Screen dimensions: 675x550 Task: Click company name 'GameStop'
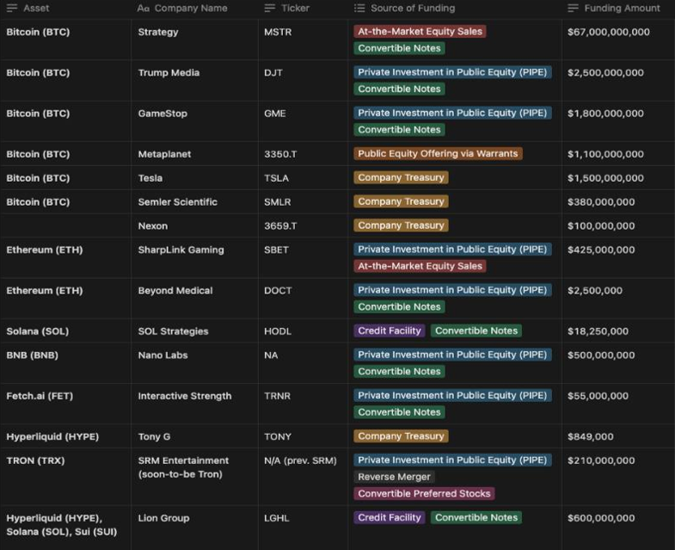point(163,114)
